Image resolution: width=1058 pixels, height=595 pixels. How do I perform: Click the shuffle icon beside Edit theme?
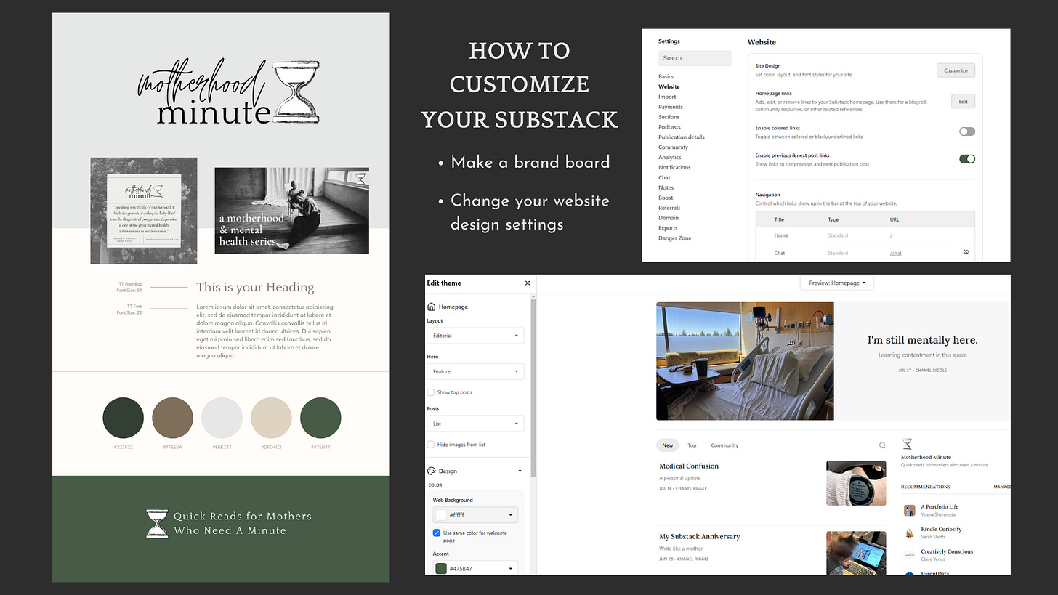tap(528, 283)
